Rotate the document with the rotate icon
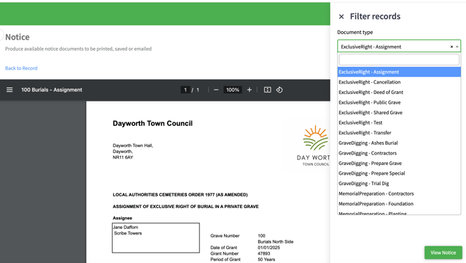This screenshot has width=466, height=263. tap(280, 90)
